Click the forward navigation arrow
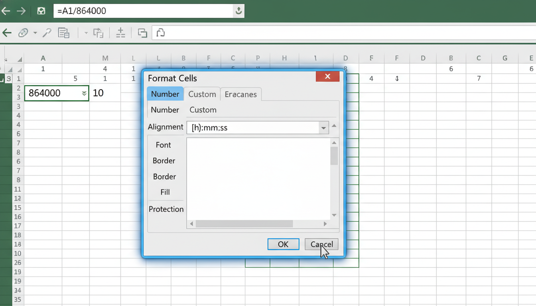Viewport: 536px width, 306px height. point(21,11)
